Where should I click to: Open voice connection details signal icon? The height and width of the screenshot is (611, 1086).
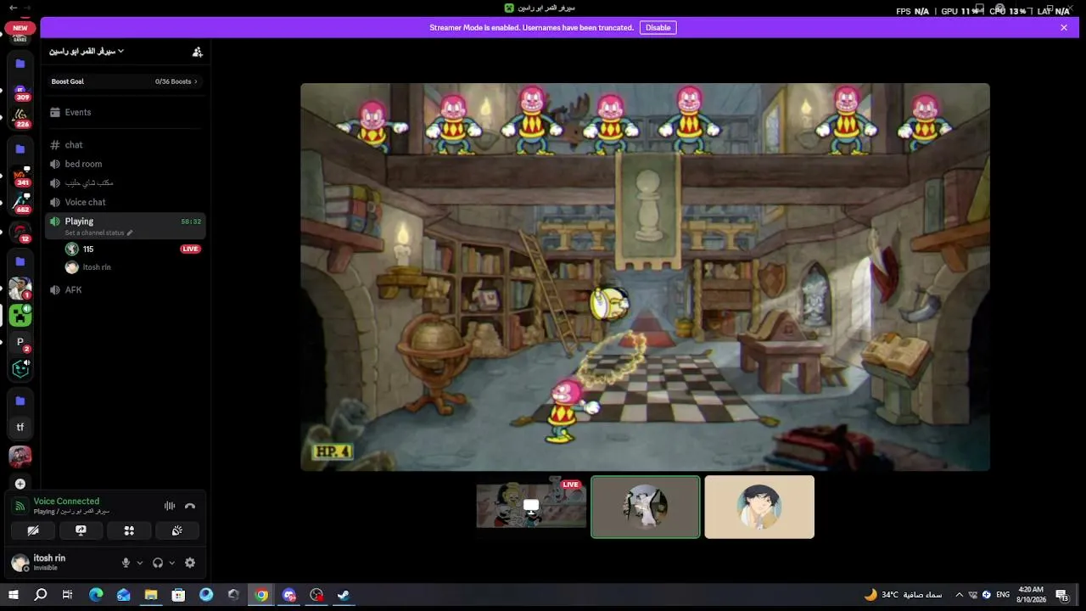point(20,507)
